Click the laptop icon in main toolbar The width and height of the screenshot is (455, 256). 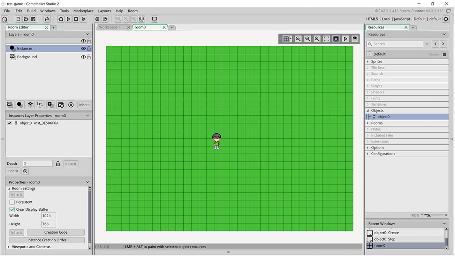pos(155,19)
